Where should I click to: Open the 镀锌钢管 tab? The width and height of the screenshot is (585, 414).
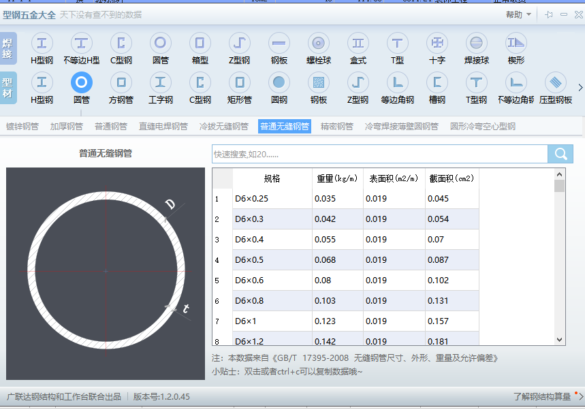click(22, 127)
